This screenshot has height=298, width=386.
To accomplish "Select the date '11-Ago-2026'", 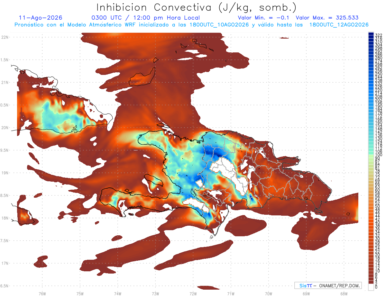I will click(41, 18).
